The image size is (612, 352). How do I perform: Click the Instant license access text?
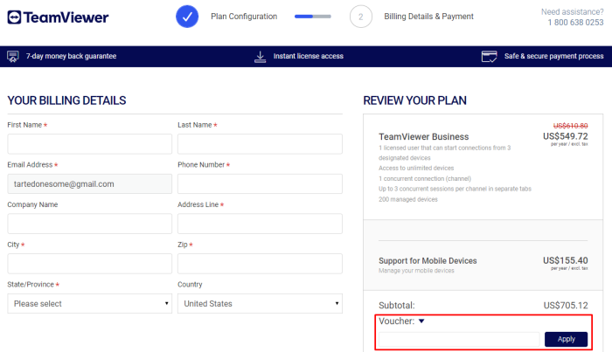point(309,56)
